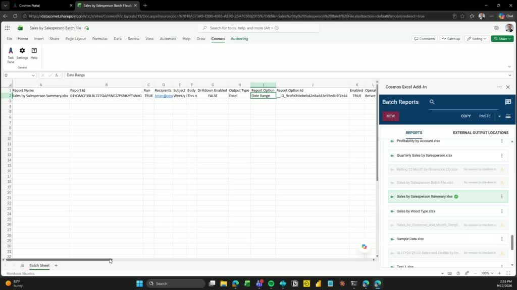Add a new sheet
The image size is (517, 290).
[x=56, y=265]
